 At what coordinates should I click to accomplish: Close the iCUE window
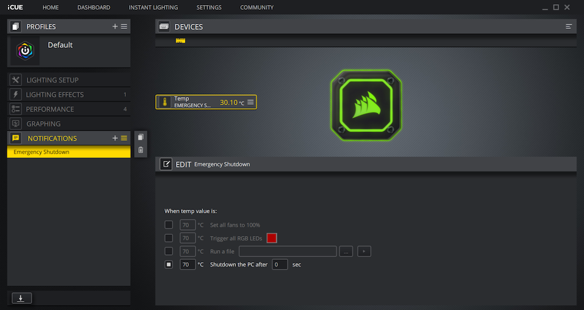(567, 7)
